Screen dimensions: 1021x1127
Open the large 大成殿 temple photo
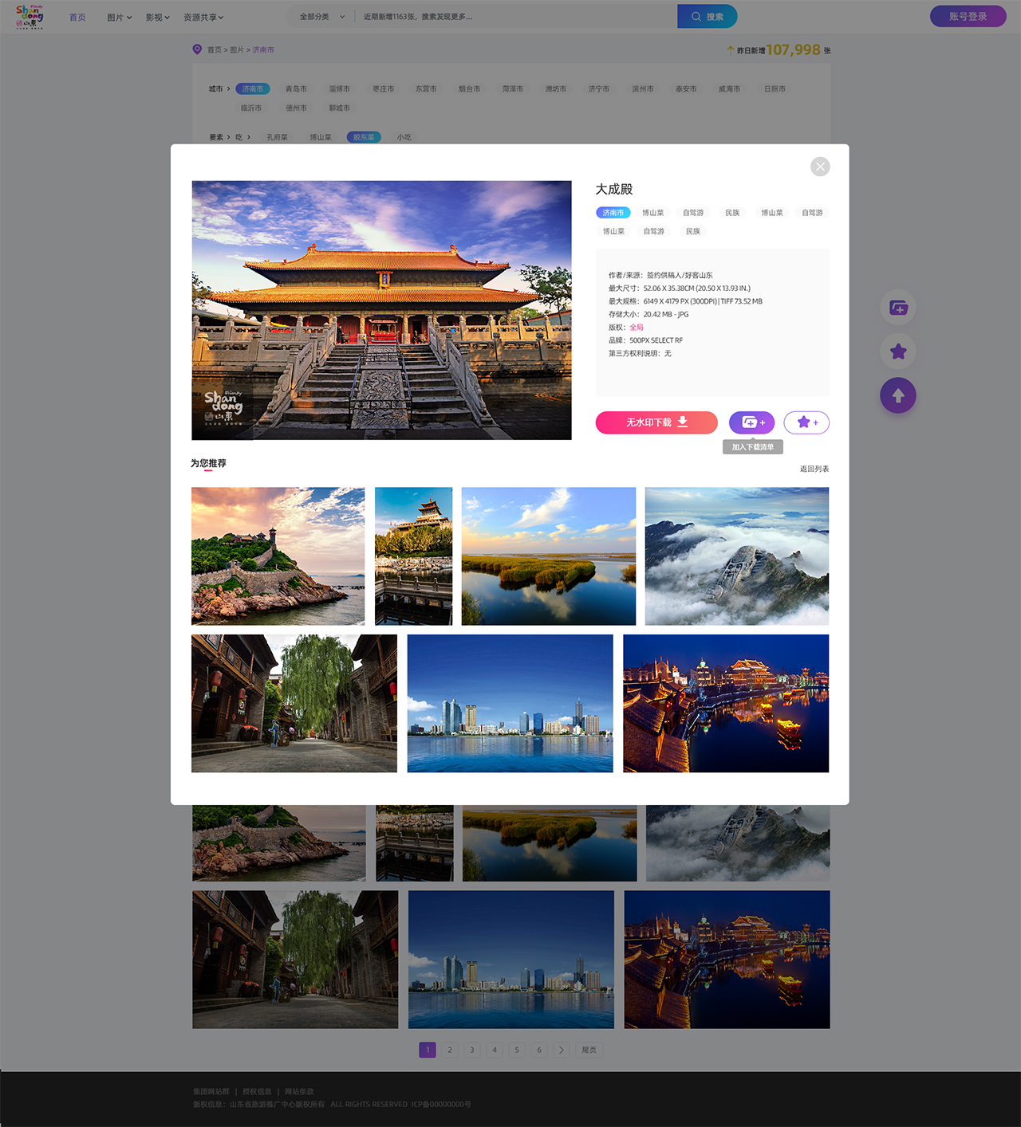click(x=381, y=310)
